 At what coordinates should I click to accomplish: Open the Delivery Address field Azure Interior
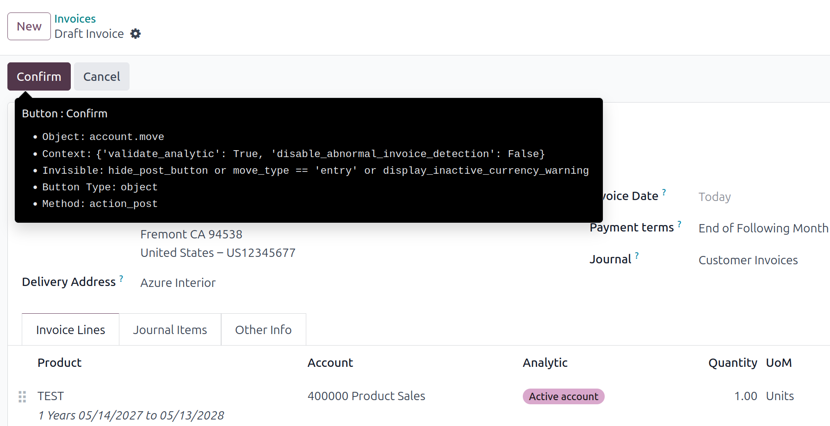click(178, 283)
